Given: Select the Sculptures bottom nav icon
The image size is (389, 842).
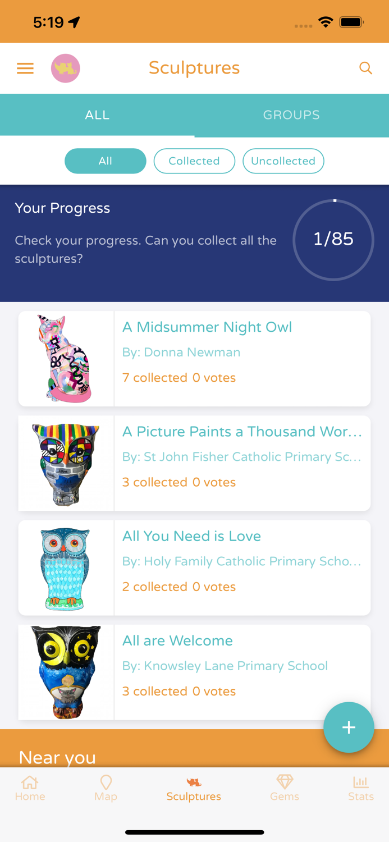Looking at the screenshot, I should click(194, 782).
